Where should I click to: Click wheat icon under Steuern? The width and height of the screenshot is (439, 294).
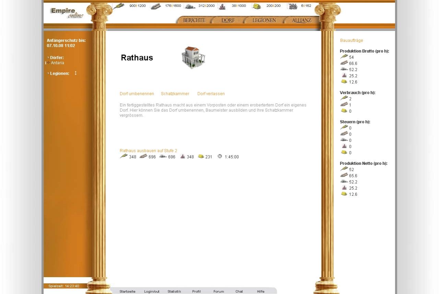[344, 127]
